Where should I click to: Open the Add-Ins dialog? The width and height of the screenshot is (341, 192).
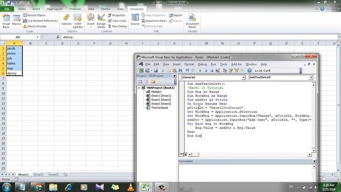click(x=66, y=20)
